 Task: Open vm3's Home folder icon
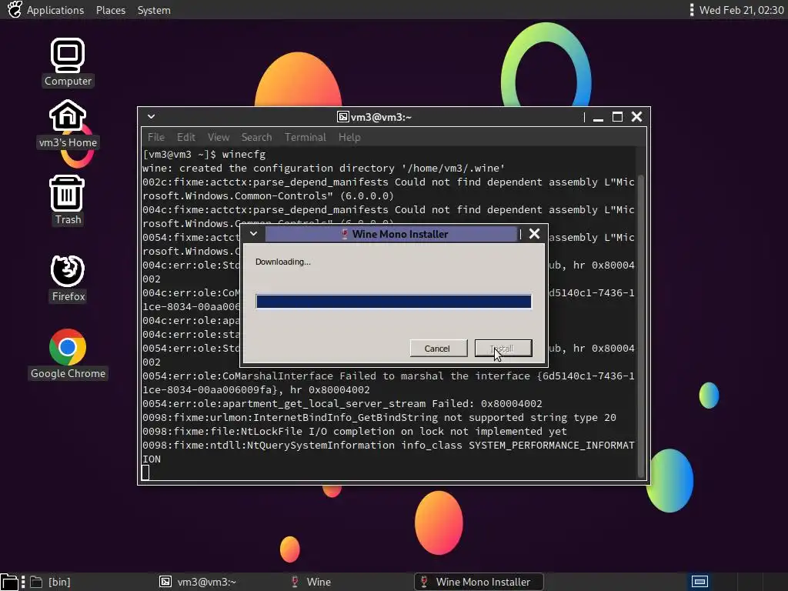click(x=68, y=124)
